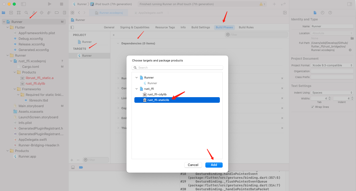Click the Add button in dialog
This screenshot has width=356, height=191.
[214, 165]
